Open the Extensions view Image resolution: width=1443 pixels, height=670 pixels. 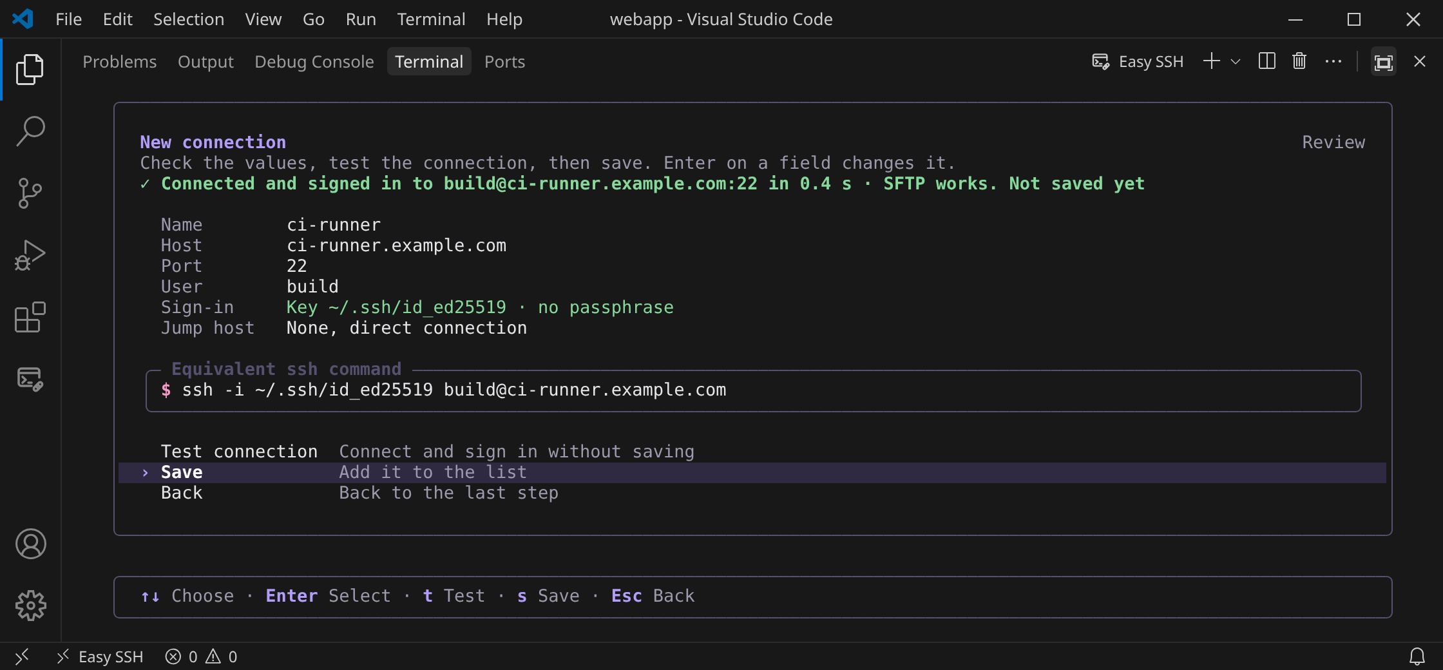tap(30, 316)
